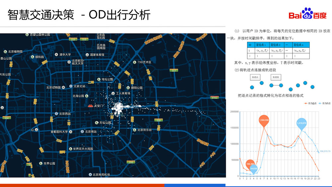Viewport: 332px width, 187px height.
Task: Click the blue 1,410,079 peak marker
Action: tap(301, 124)
